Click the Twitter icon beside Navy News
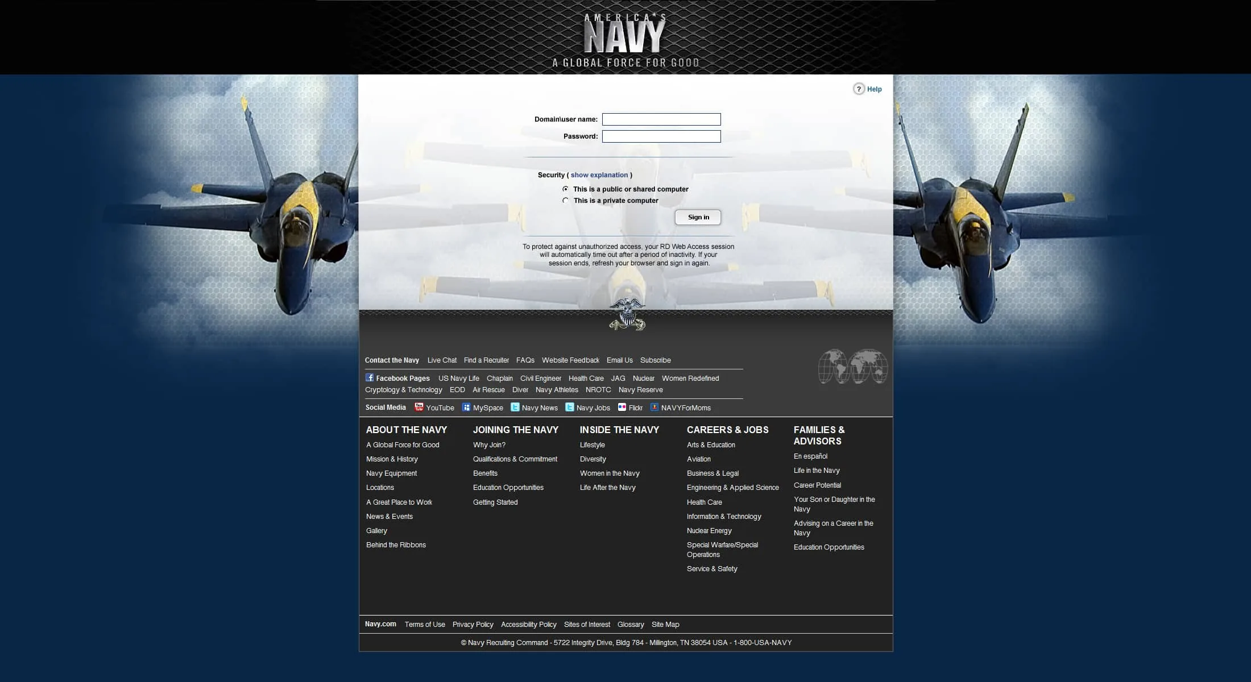Viewport: 1251px width, 682px height. pos(515,407)
